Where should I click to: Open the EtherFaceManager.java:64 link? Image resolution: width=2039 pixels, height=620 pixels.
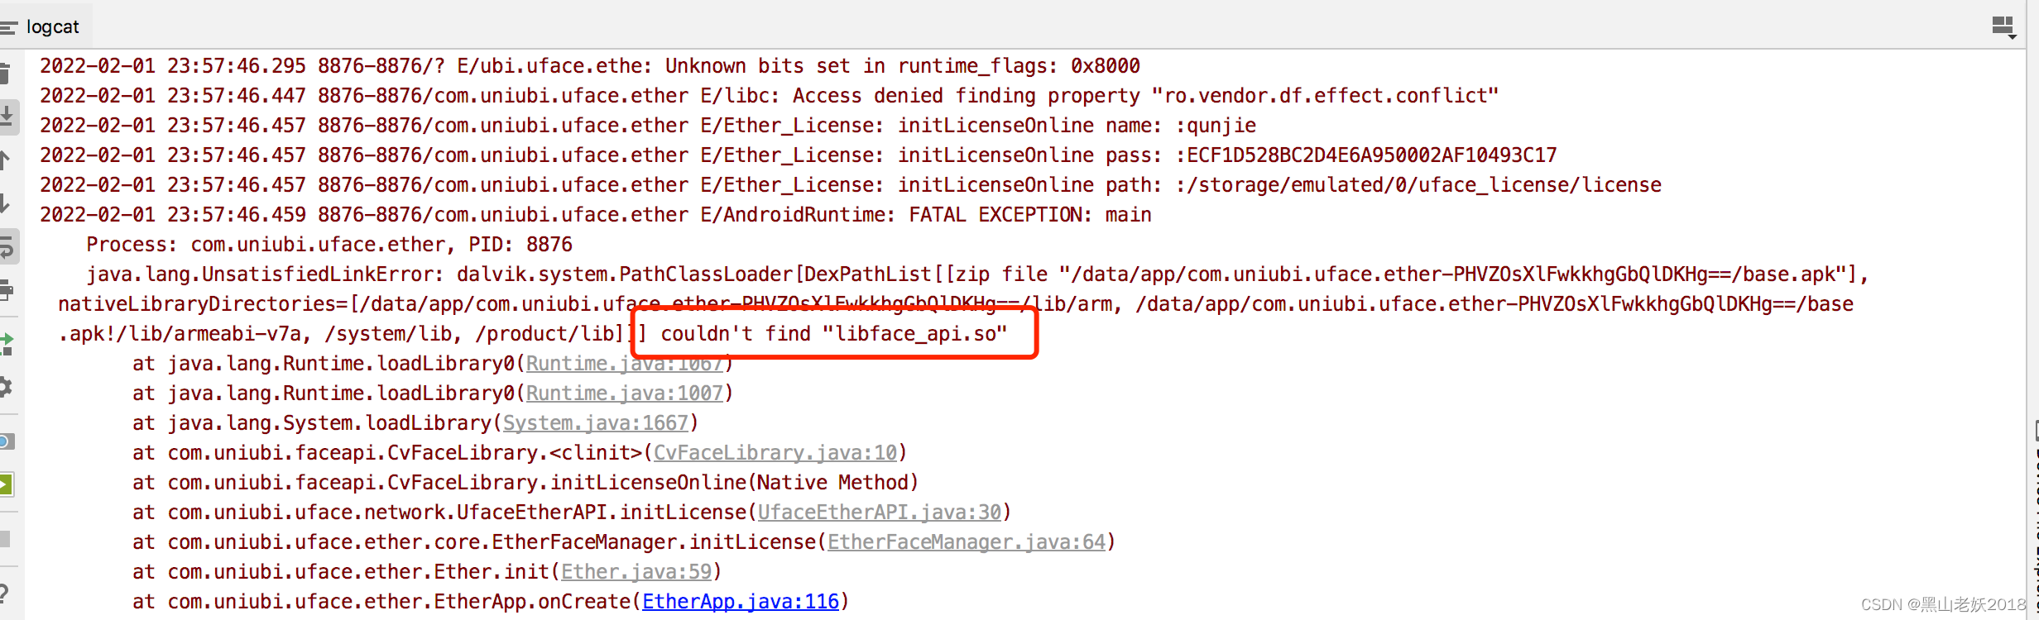pyautogui.click(x=967, y=542)
